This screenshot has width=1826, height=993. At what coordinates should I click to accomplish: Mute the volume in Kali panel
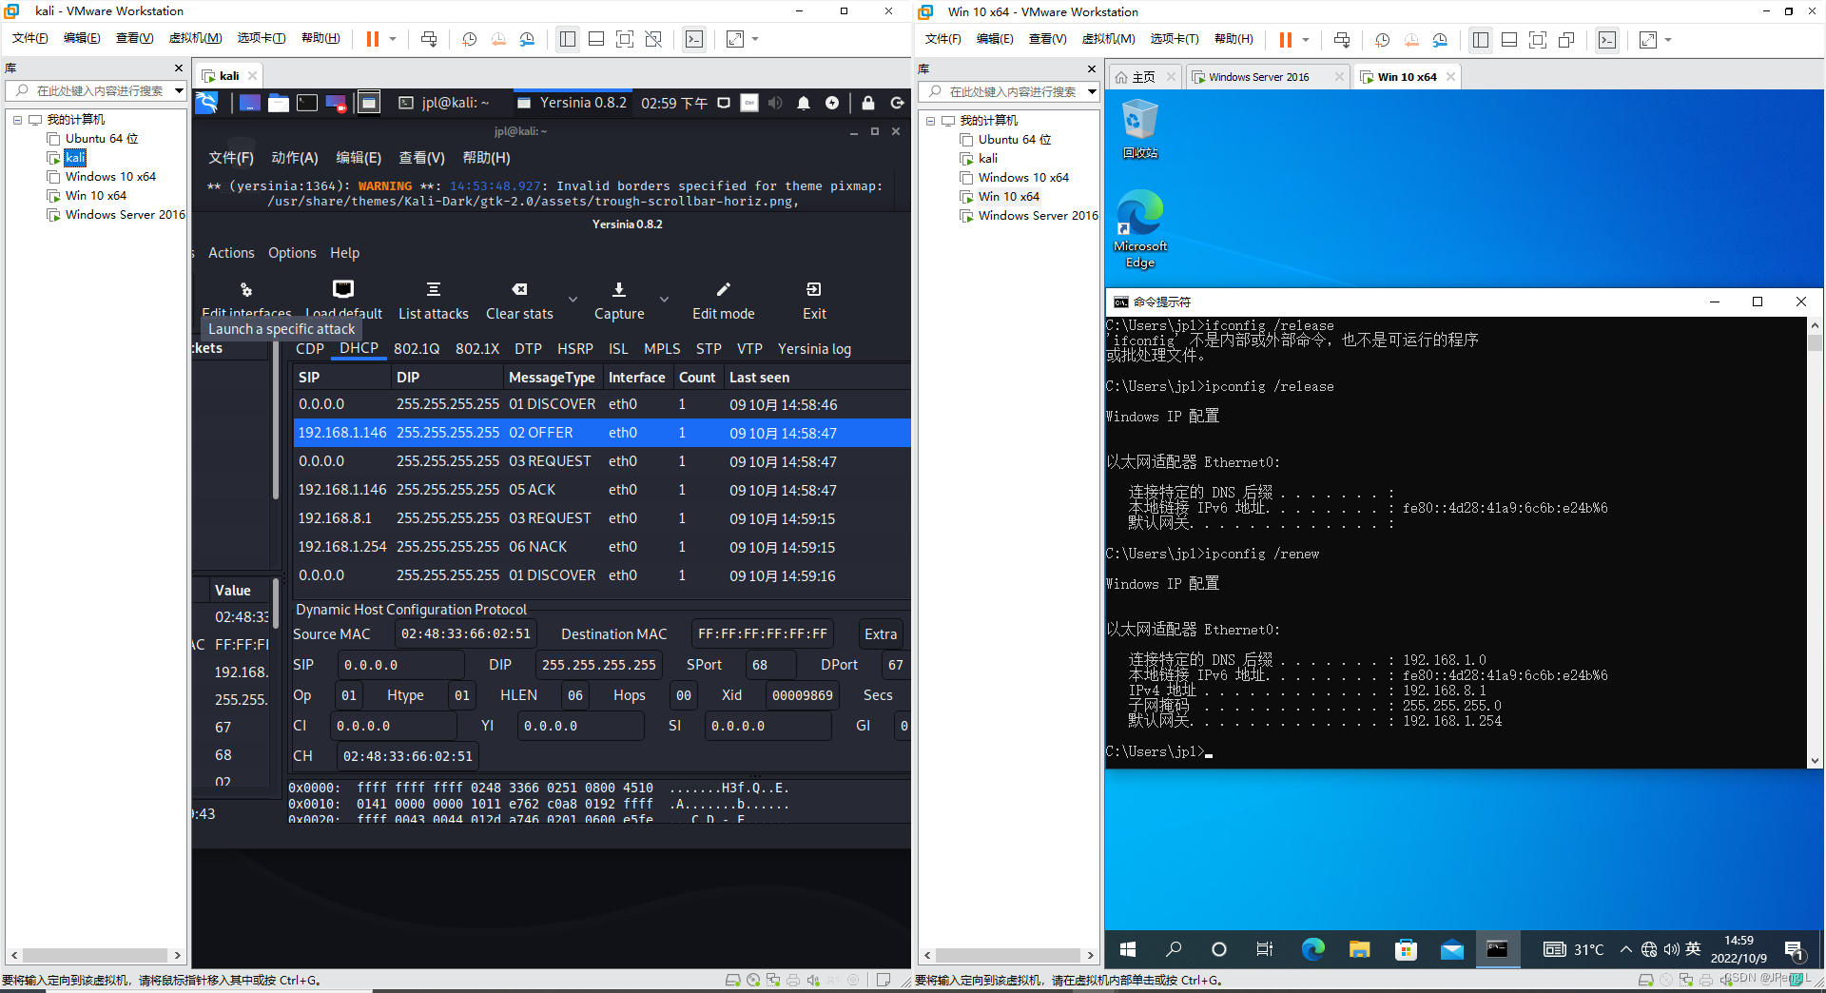pyautogui.click(x=775, y=103)
